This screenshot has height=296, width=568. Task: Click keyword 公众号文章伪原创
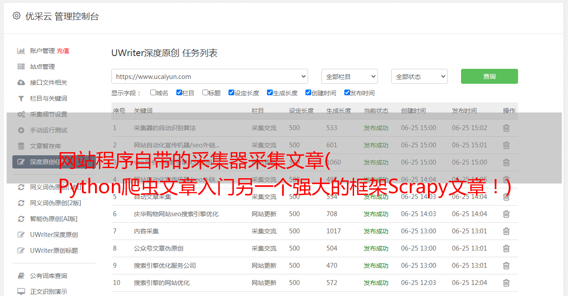click(x=159, y=248)
